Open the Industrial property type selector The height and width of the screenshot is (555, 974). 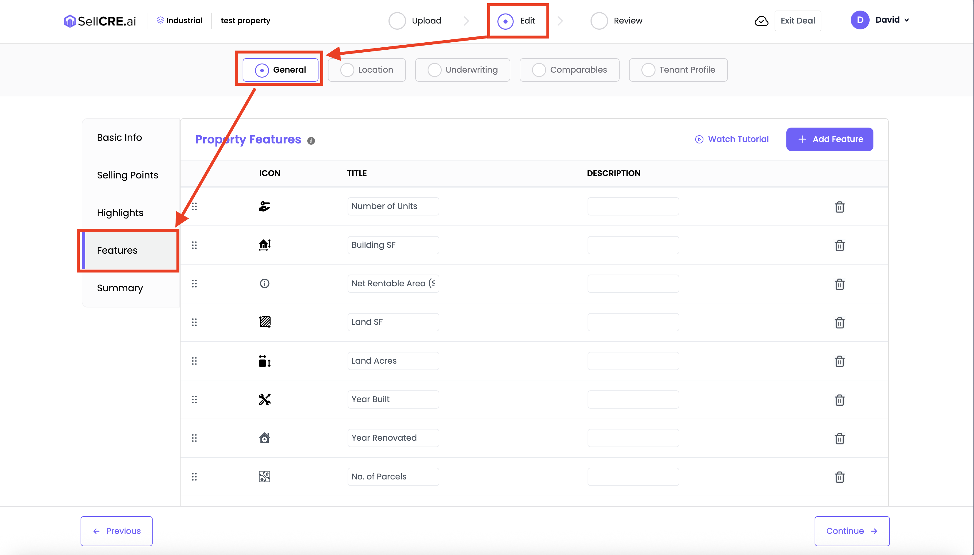click(180, 21)
